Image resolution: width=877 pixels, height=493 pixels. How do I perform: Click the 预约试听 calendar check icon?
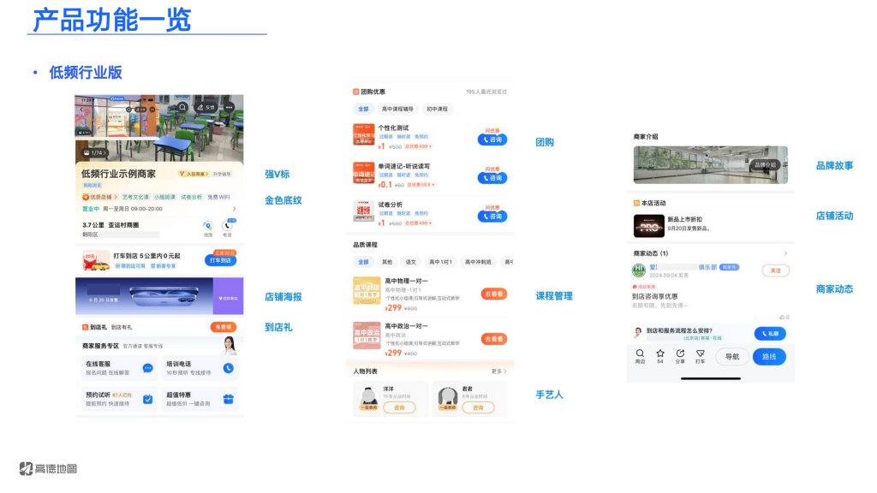pos(147,399)
